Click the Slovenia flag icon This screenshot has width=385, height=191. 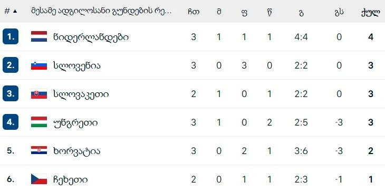pyautogui.click(x=39, y=65)
